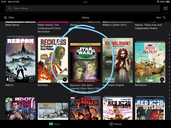
Task: Open the collections icon at top right
Action: click(x=165, y=8)
